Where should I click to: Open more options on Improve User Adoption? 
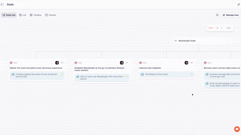tap(192, 63)
